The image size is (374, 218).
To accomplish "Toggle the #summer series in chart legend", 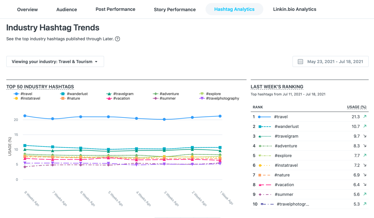I will [164, 98].
